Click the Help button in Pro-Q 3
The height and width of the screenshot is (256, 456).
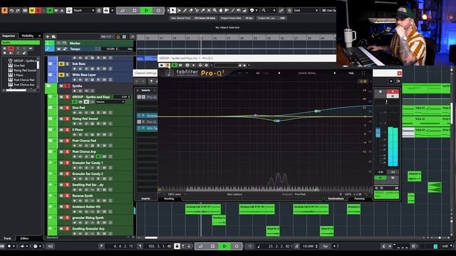click(351, 73)
